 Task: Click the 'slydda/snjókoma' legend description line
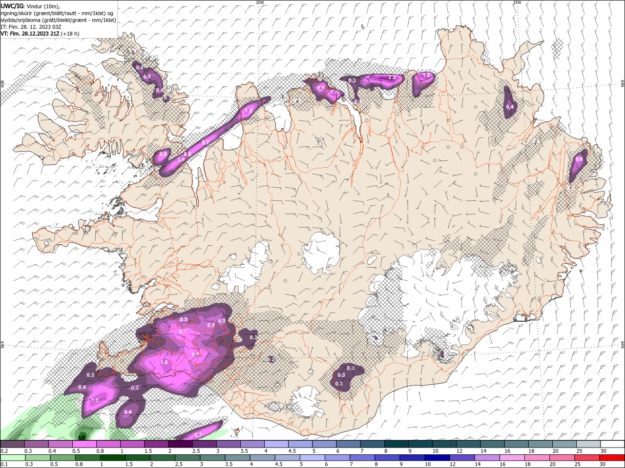point(58,20)
